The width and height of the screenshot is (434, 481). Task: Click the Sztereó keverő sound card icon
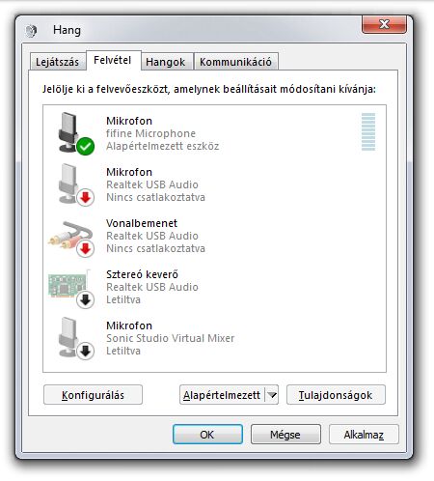[71, 288]
